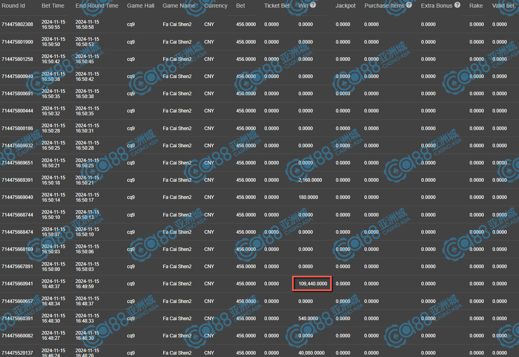
Task: Select round ID 714475660082
Action: pos(18,336)
